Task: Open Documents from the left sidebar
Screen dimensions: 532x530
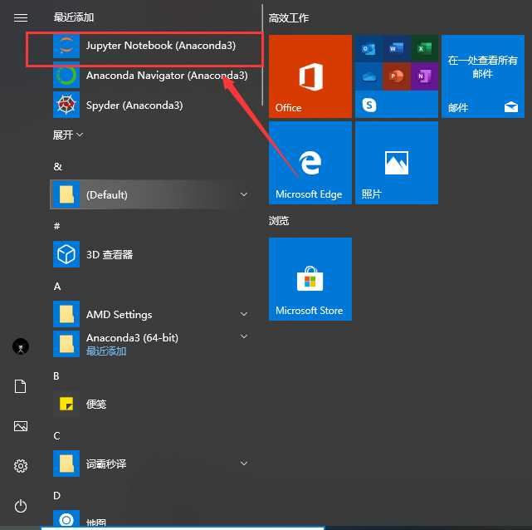Action: pos(21,386)
